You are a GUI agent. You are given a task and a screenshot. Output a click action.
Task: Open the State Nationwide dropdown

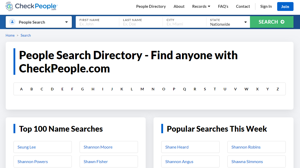228,22
